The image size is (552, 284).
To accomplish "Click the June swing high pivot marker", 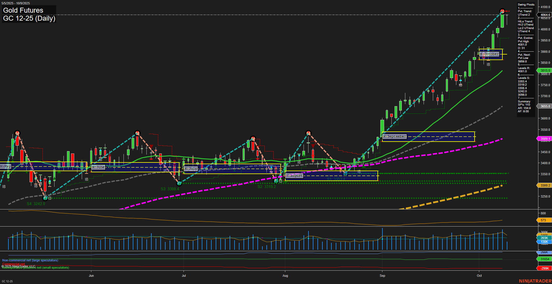I will point(137,133).
